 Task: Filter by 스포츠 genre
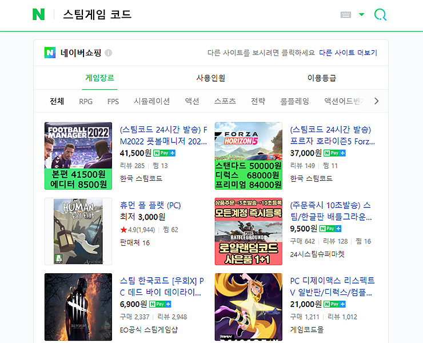click(x=225, y=101)
